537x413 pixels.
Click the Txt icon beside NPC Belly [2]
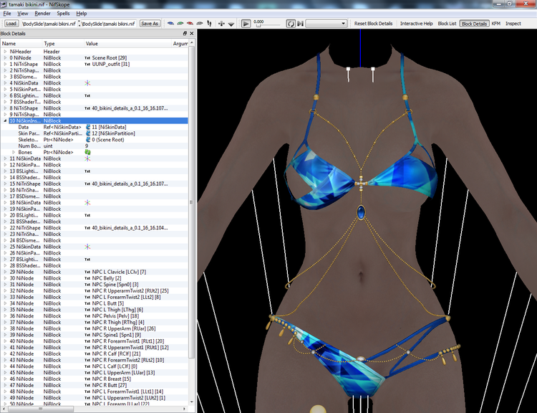point(87,278)
